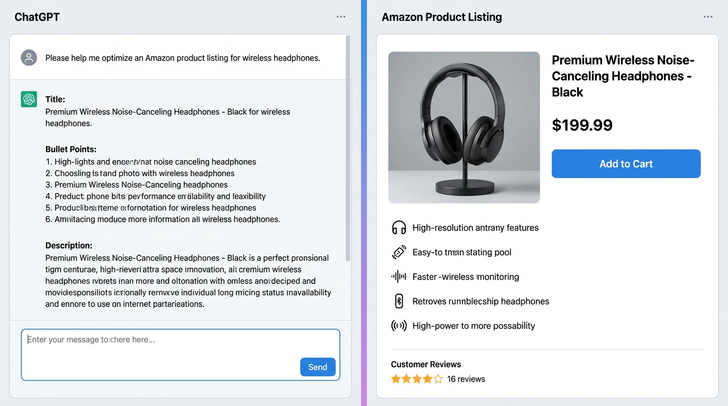Click the user avatar icon in the chat
728x406 pixels.
29,58
